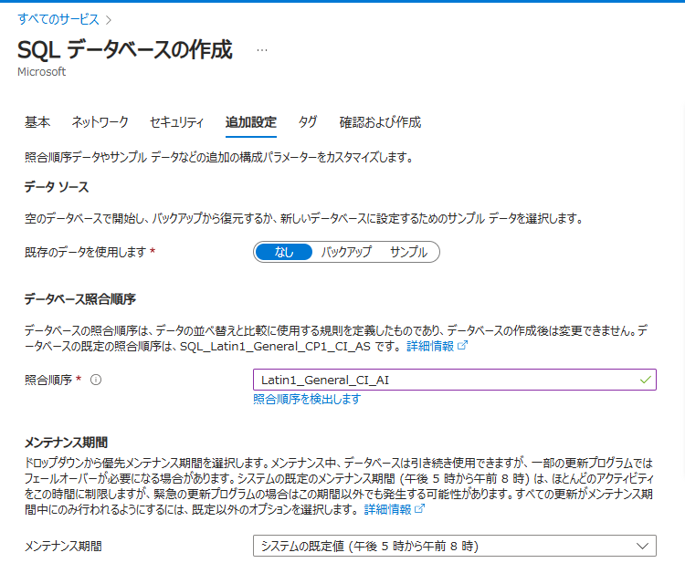Go to the 確認および作成 tab
Screen dimensions: 685x584
coord(380,122)
